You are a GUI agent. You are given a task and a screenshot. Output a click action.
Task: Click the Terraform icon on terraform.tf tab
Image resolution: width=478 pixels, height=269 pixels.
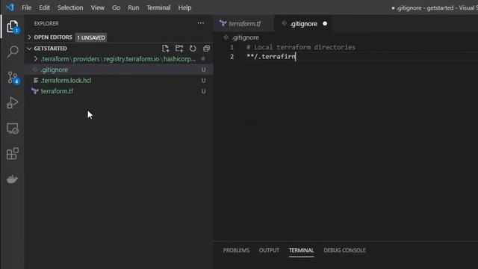(x=223, y=23)
